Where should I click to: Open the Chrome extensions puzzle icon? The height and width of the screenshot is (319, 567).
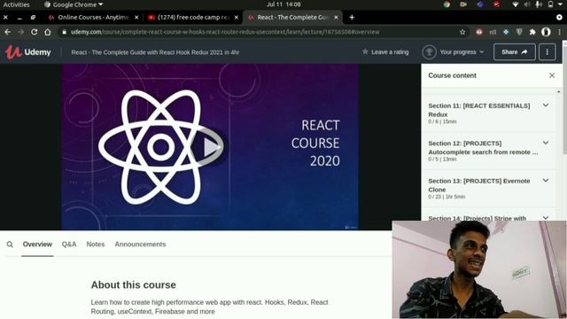[x=532, y=32]
